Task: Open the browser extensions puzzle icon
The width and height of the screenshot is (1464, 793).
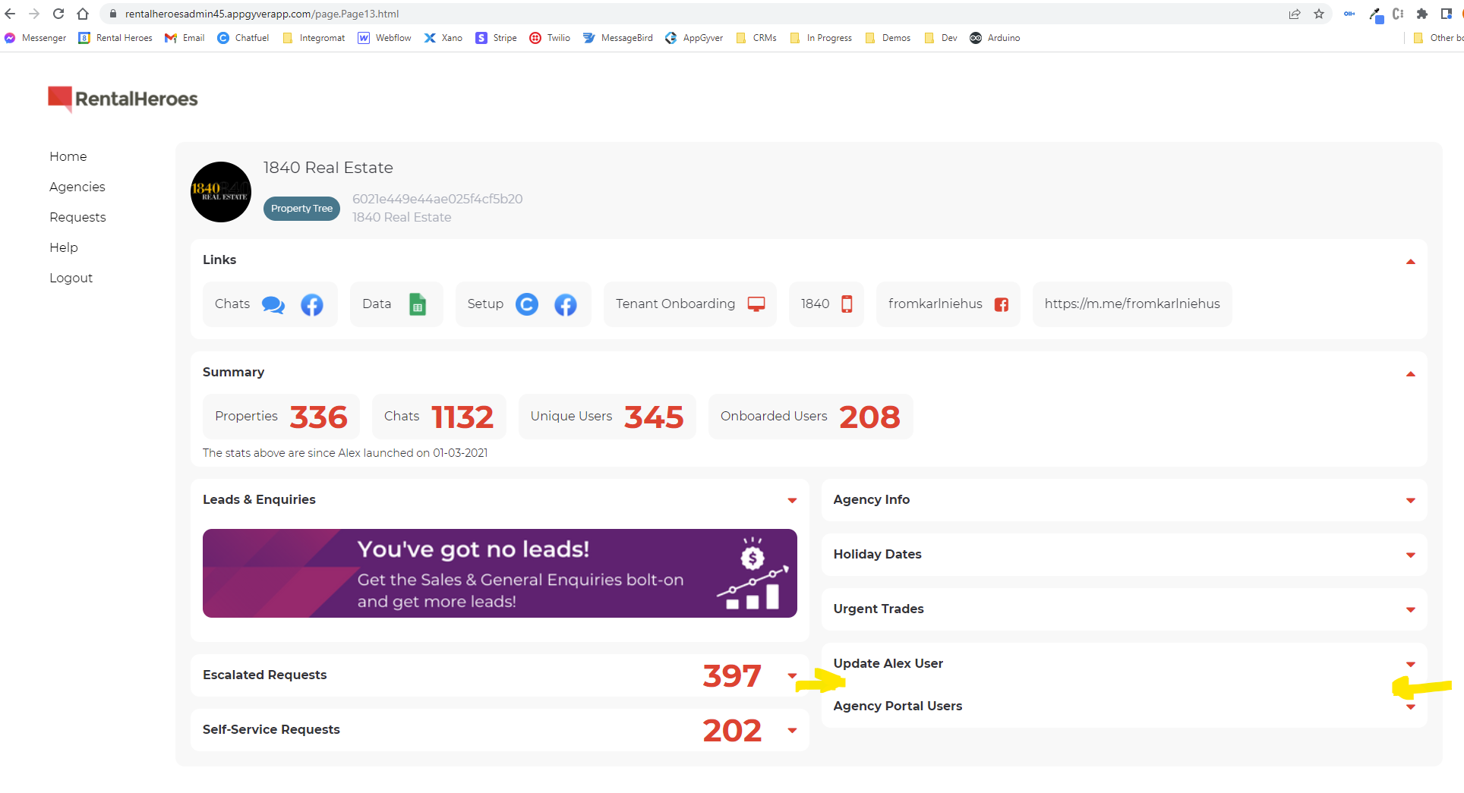Action: (1422, 14)
